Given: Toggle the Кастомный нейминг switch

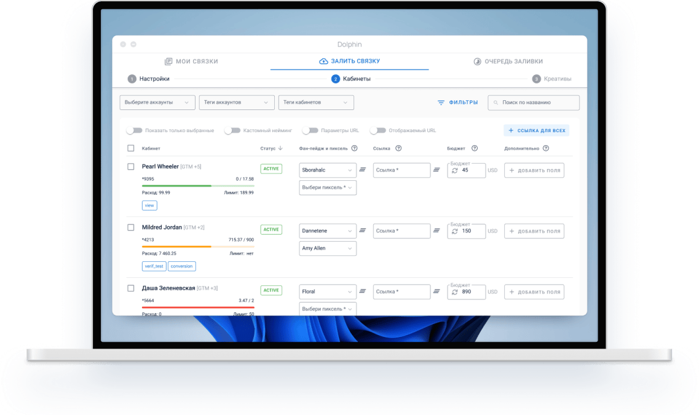Looking at the screenshot, I should (232, 130).
